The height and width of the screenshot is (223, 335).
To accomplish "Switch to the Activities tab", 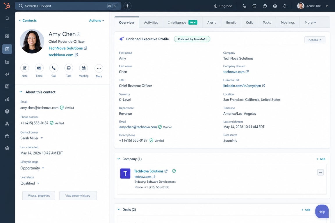I will tap(151, 22).
